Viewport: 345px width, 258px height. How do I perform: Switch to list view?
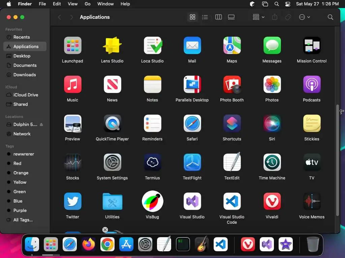pos(205,17)
